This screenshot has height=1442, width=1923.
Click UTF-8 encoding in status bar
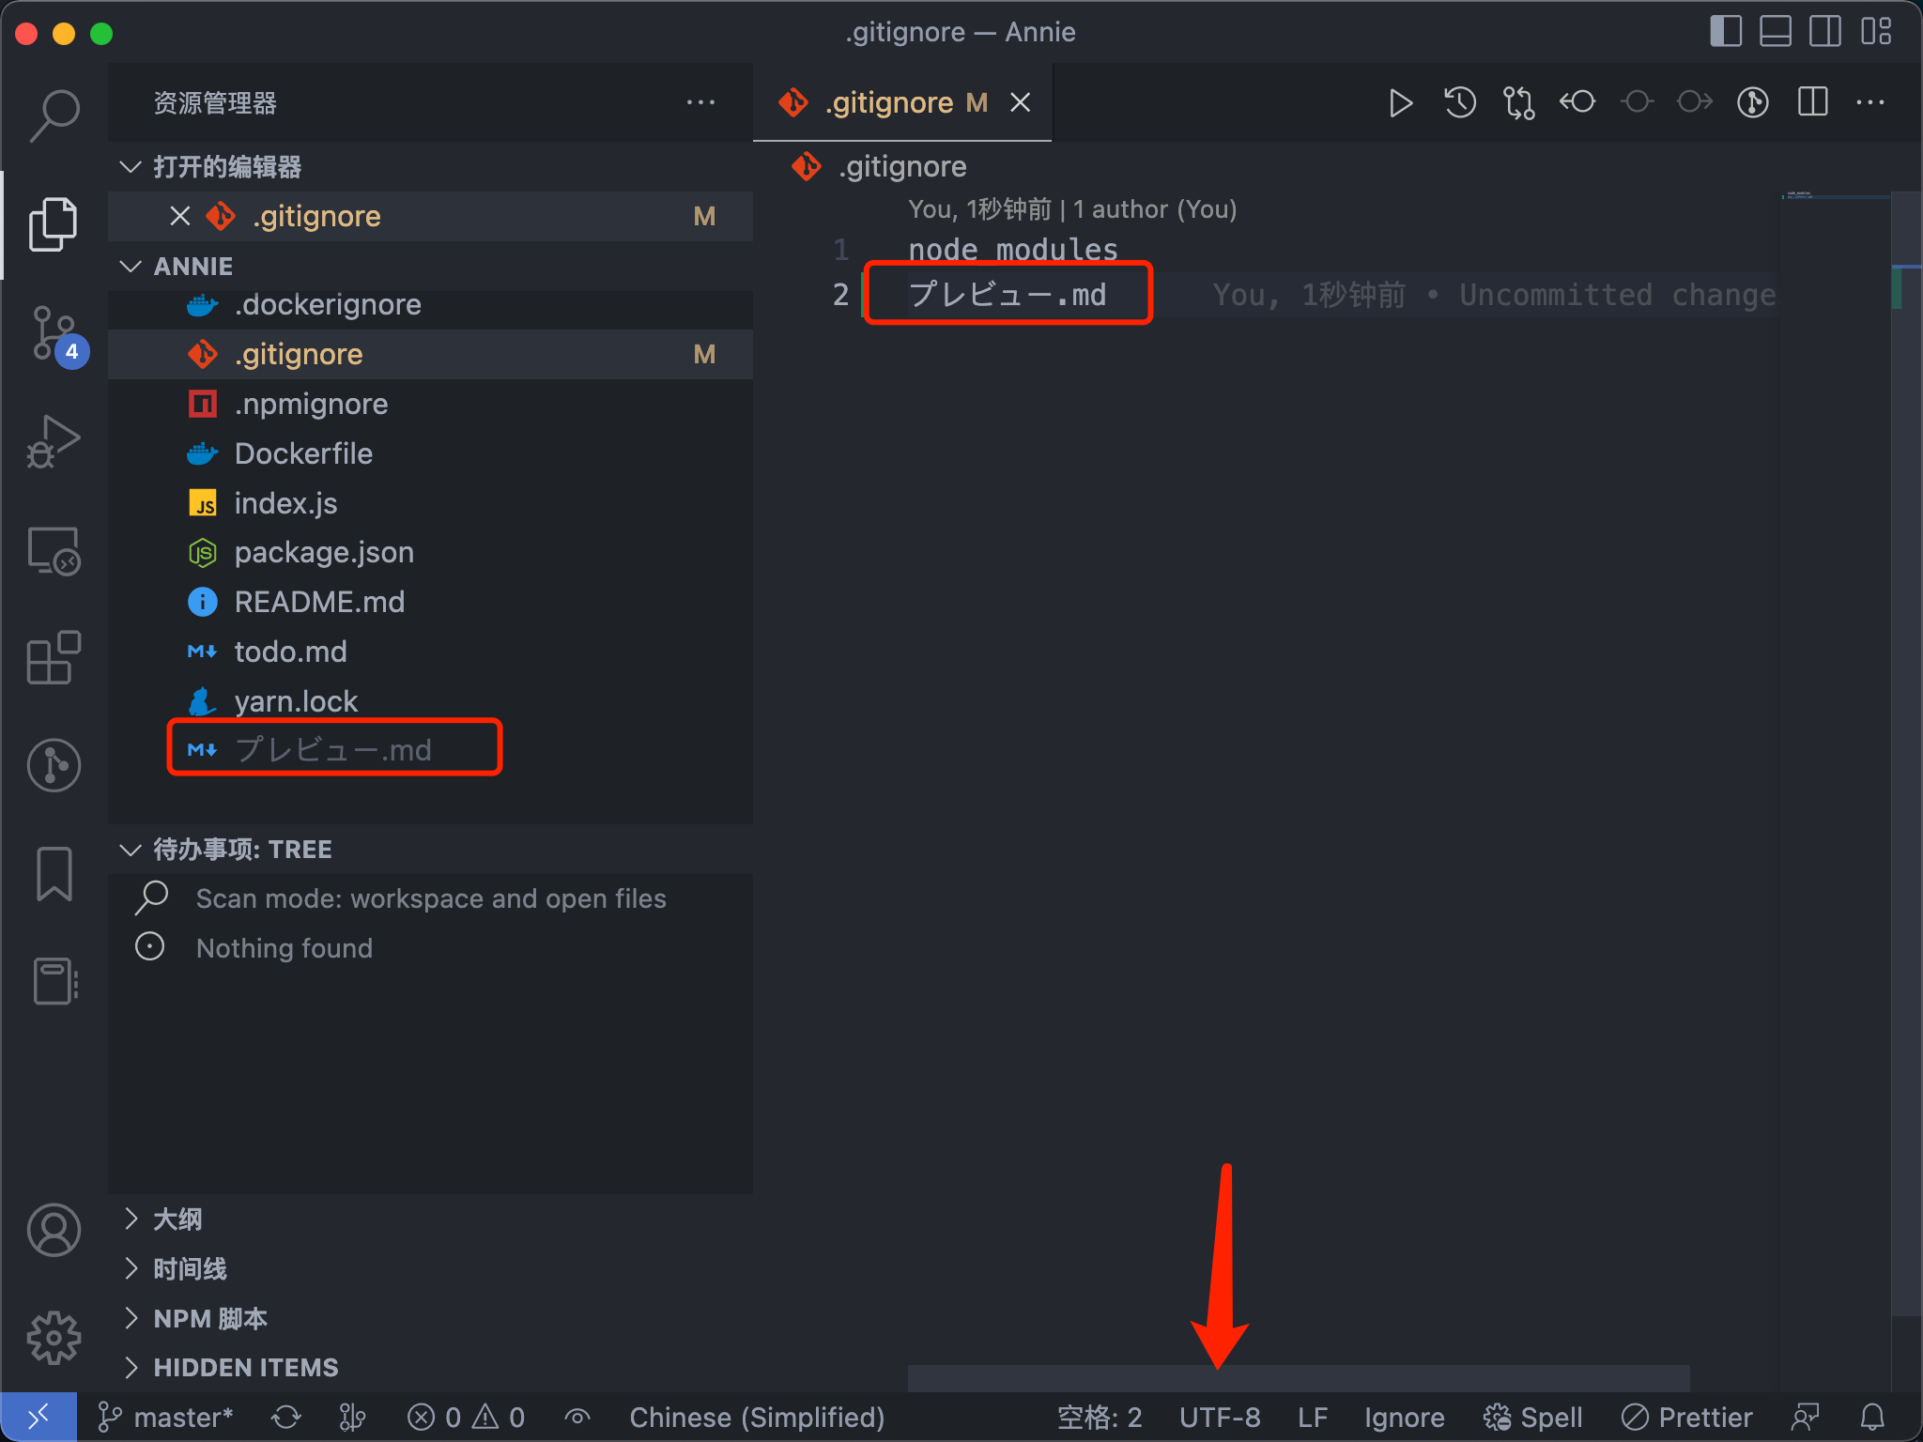[1220, 1417]
